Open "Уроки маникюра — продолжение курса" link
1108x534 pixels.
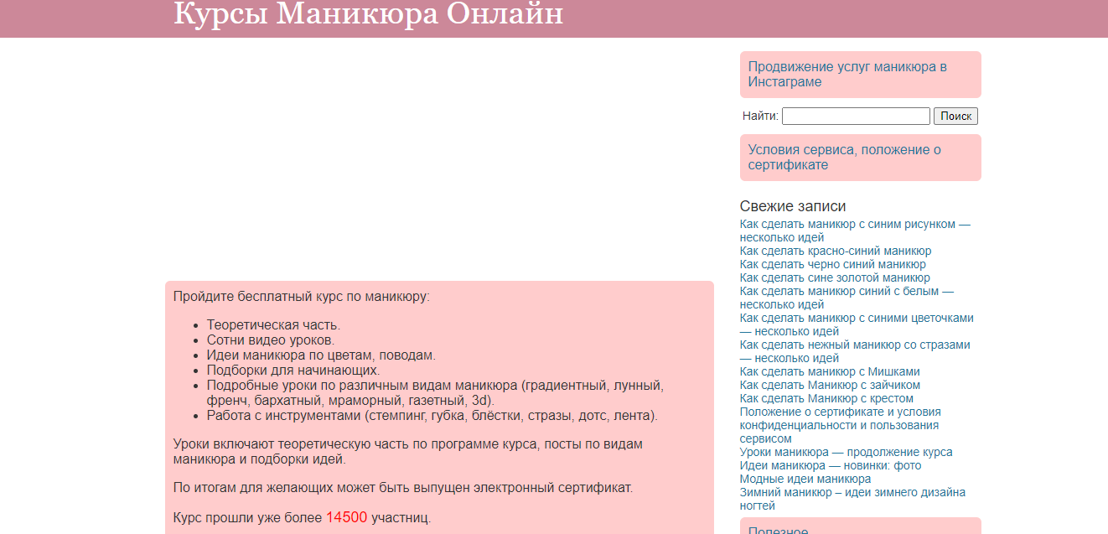[846, 453]
